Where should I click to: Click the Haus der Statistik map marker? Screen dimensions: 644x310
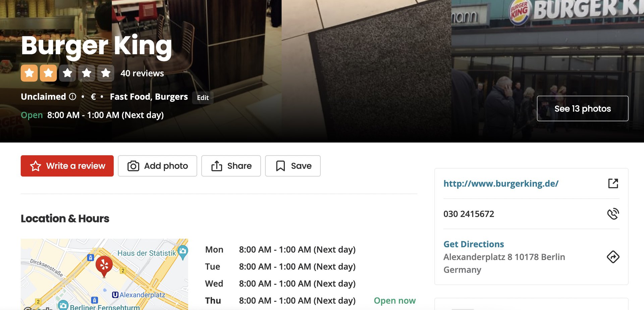point(183,252)
